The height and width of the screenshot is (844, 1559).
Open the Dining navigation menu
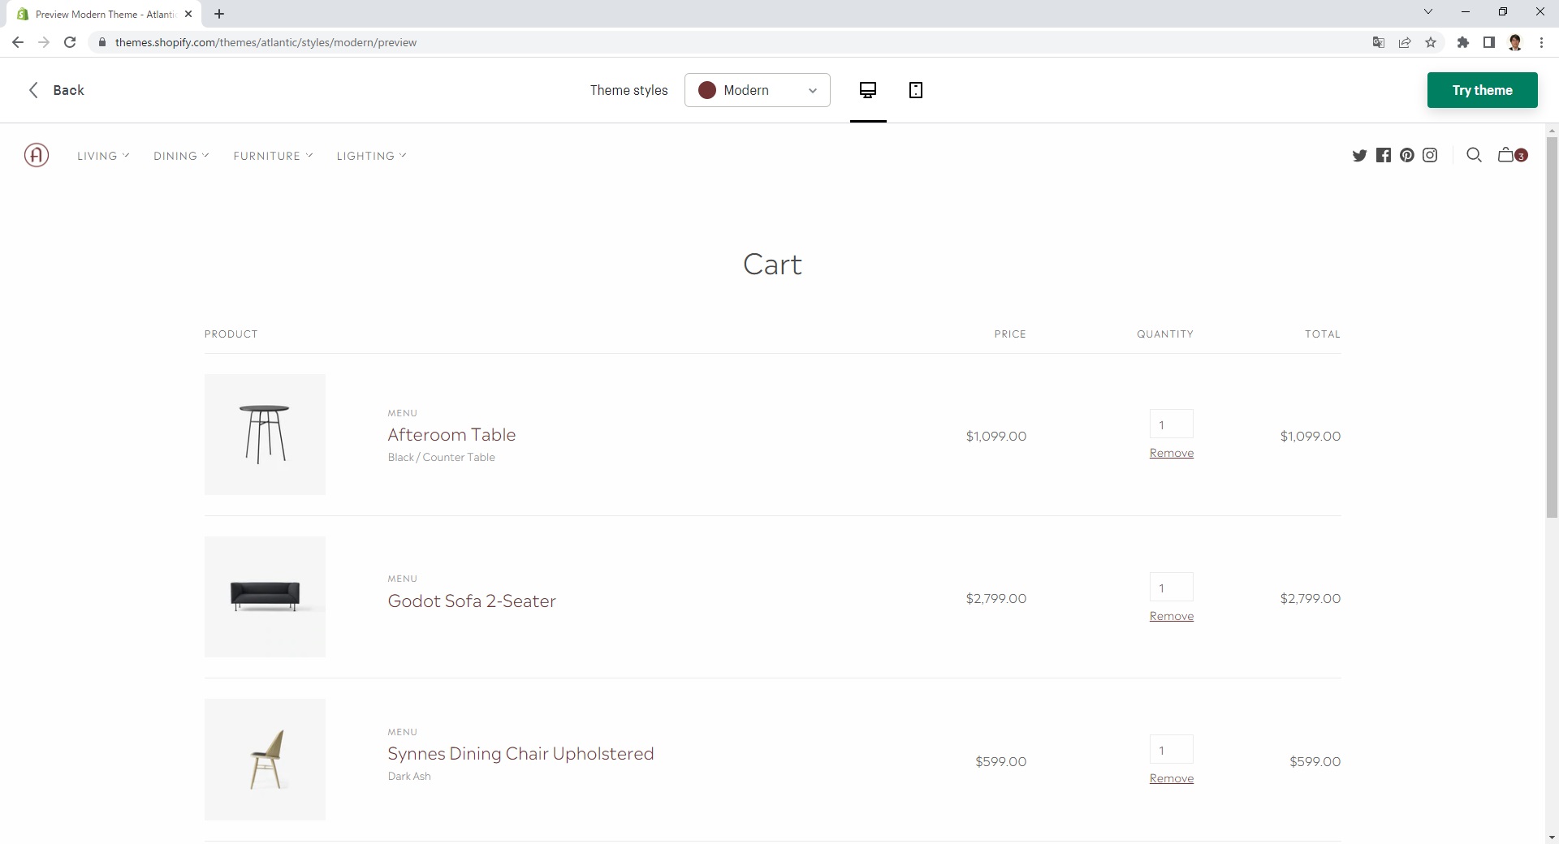pyautogui.click(x=181, y=156)
